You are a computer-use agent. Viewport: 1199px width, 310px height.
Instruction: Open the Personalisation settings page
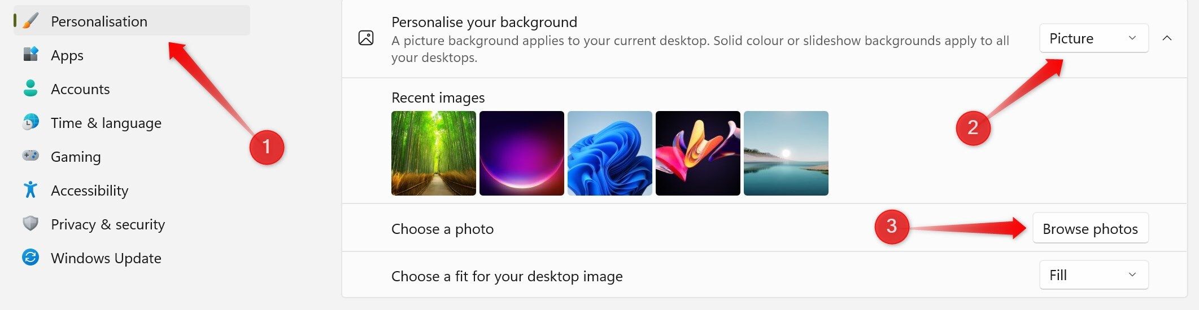[99, 21]
